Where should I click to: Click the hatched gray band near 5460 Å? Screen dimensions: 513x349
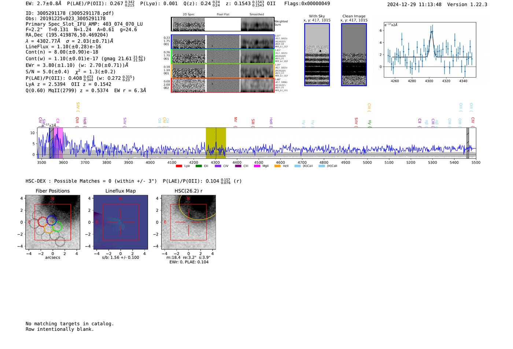click(x=468, y=143)
